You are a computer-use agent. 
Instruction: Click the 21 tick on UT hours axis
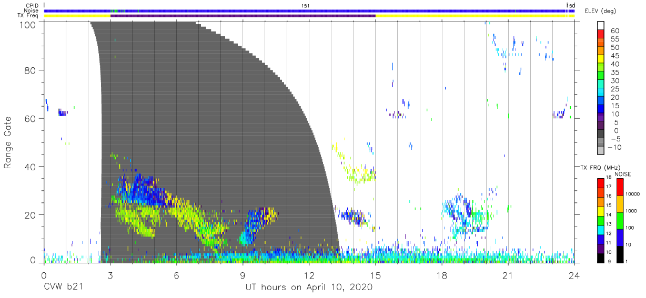(508, 275)
